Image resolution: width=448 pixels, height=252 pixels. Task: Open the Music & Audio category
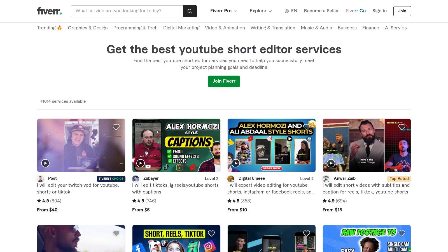[316, 28]
